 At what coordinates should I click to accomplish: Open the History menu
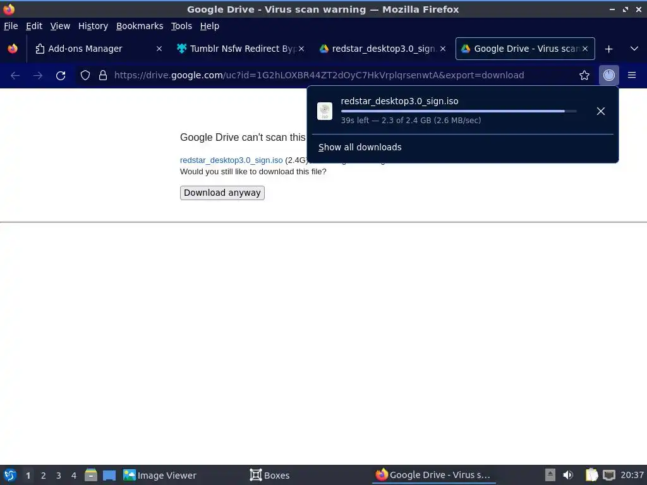pos(94,26)
